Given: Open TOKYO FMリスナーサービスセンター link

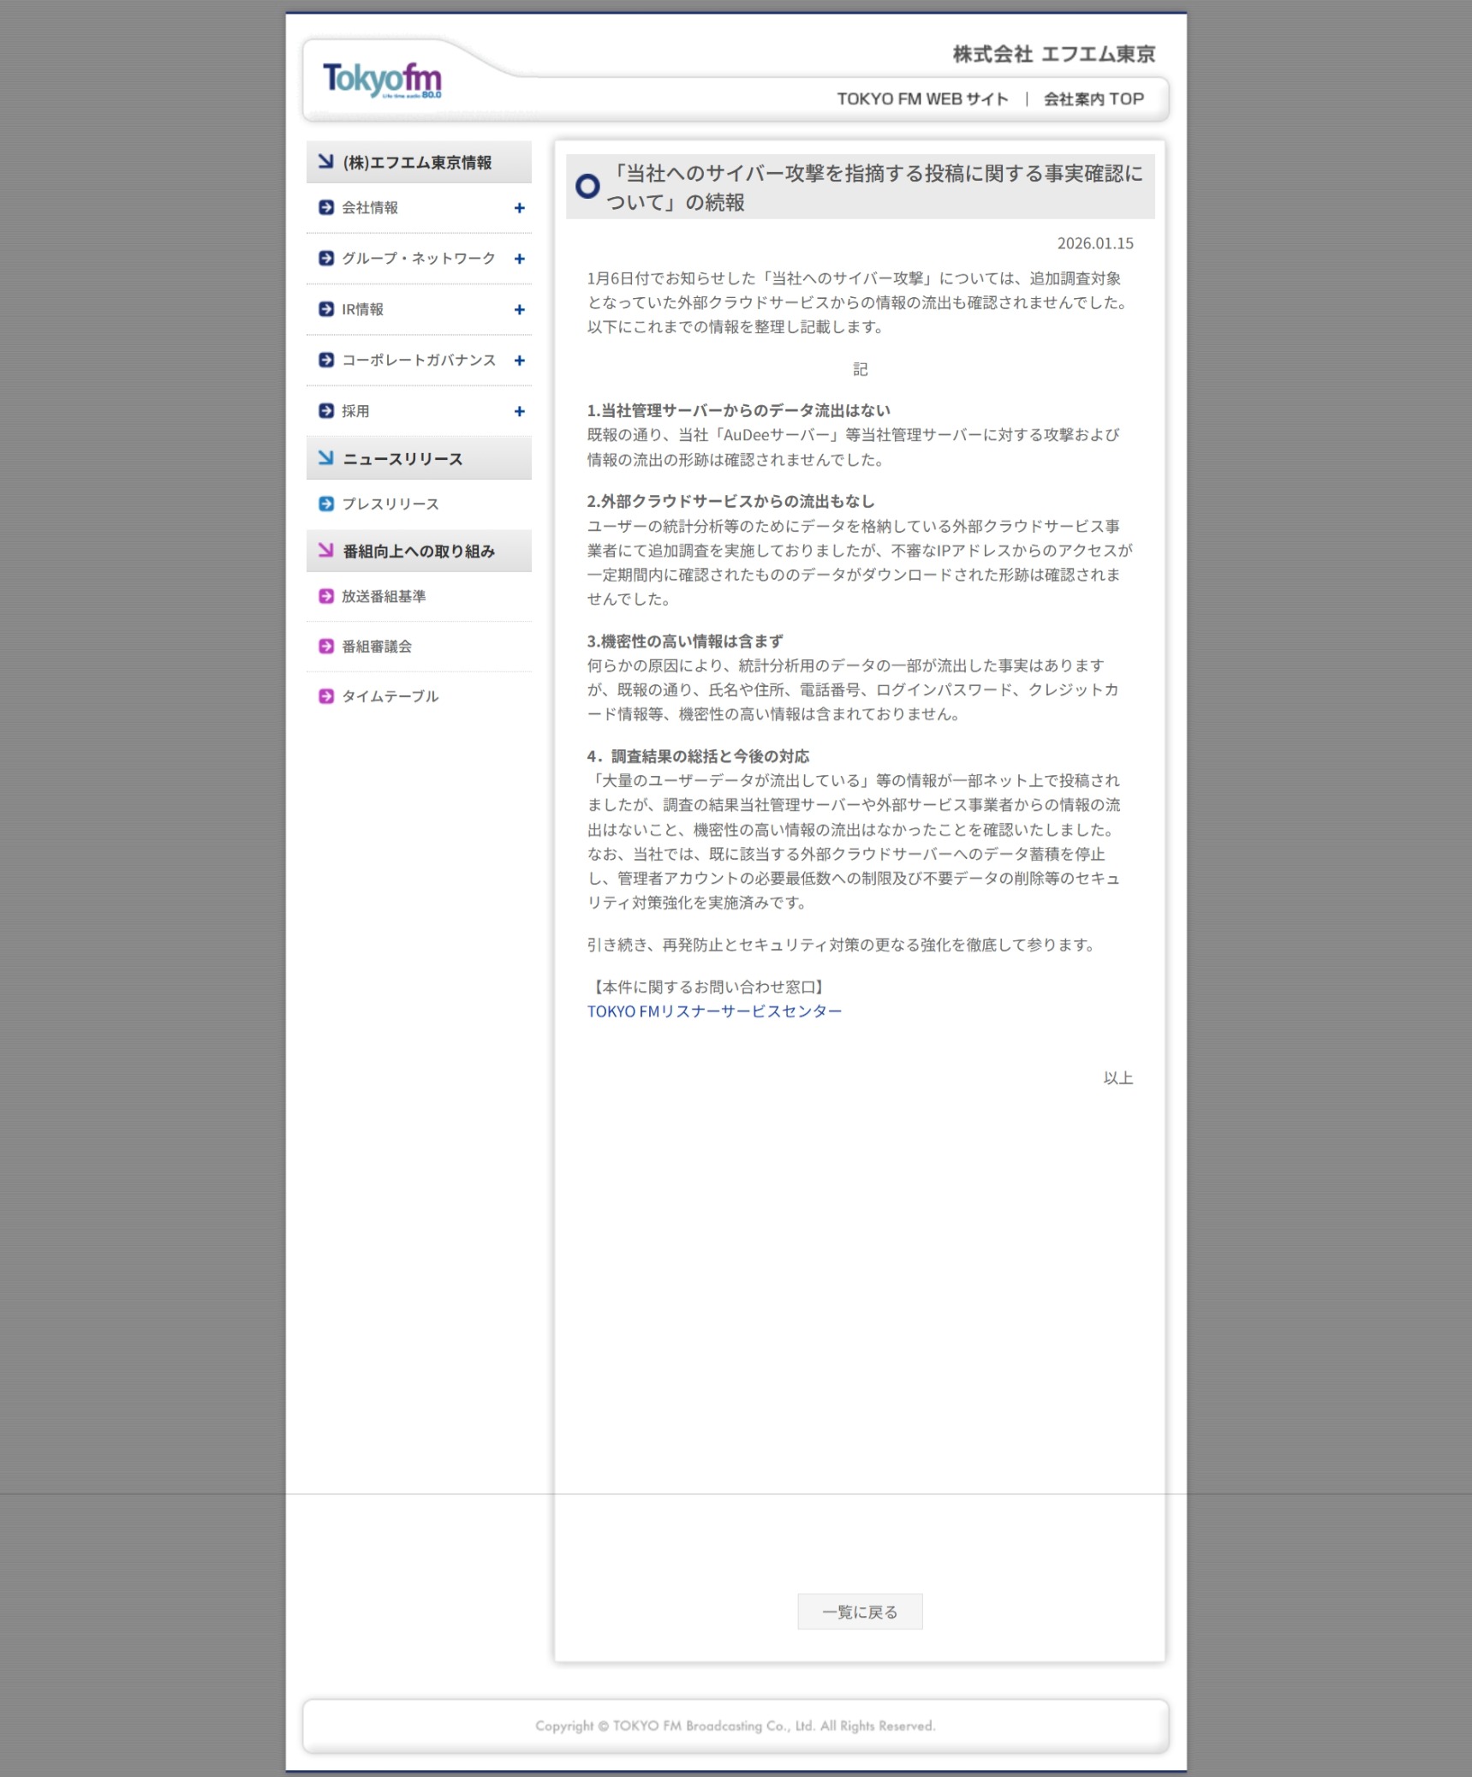Looking at the screenshot, I should (x=714, y=1011).
